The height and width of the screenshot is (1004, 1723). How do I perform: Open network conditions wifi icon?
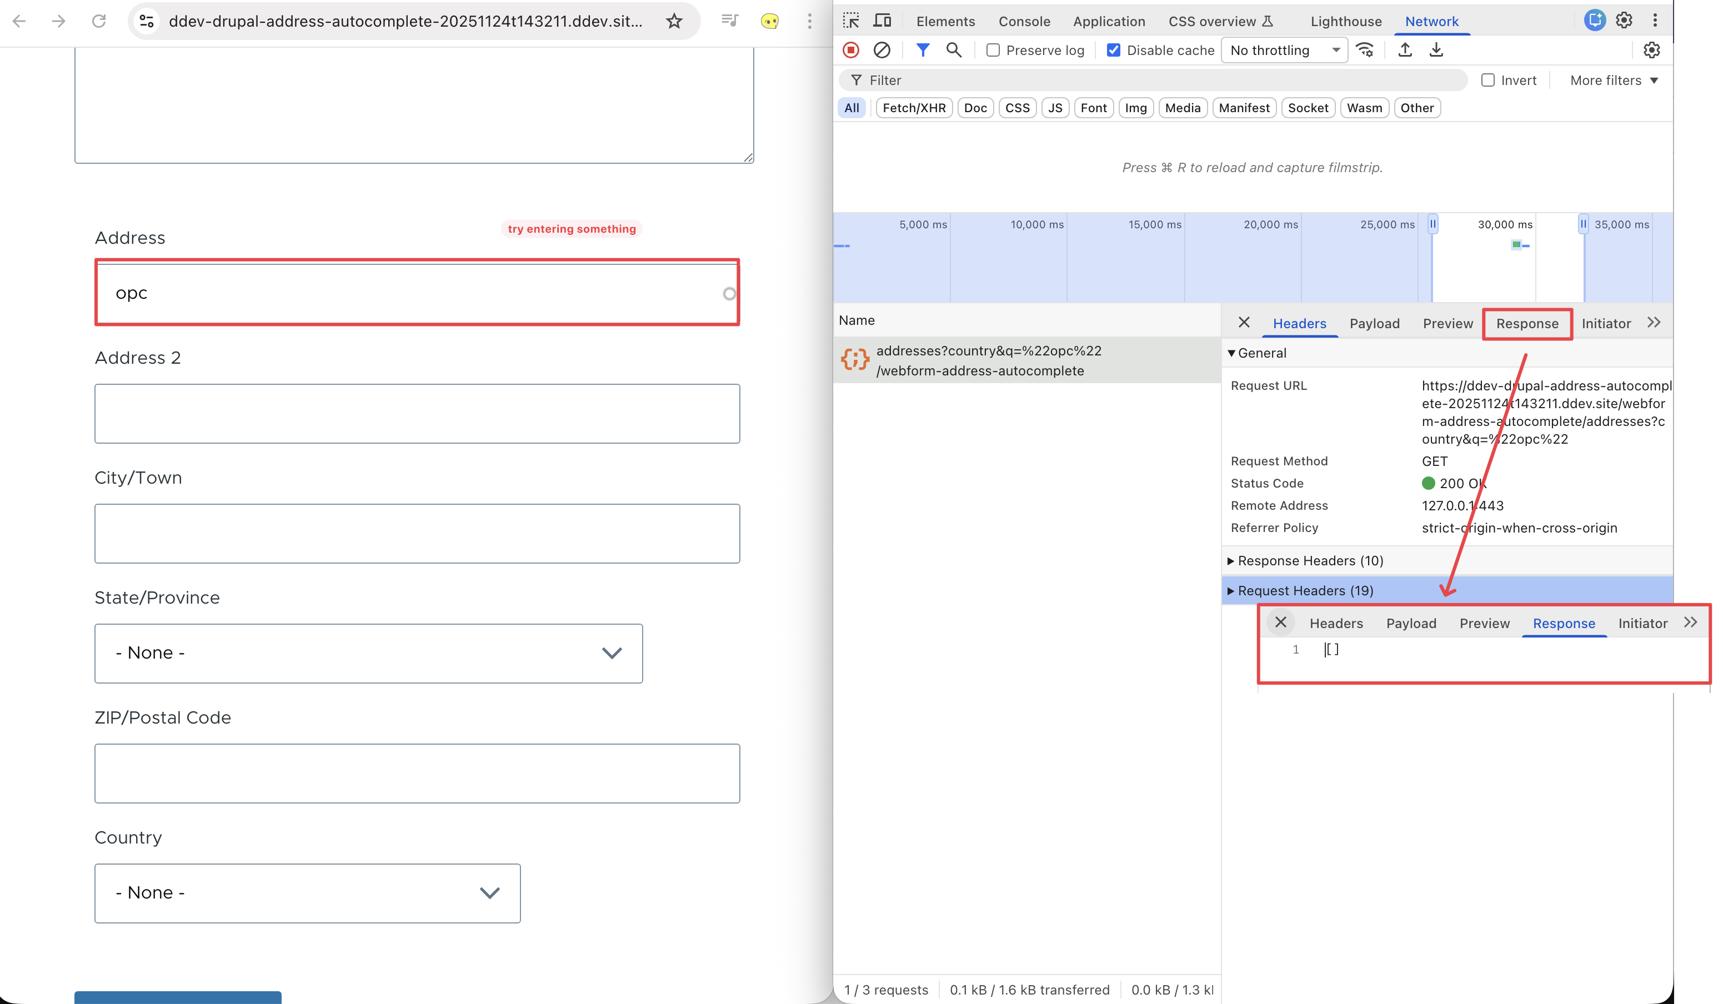(x=1365, y=50)
